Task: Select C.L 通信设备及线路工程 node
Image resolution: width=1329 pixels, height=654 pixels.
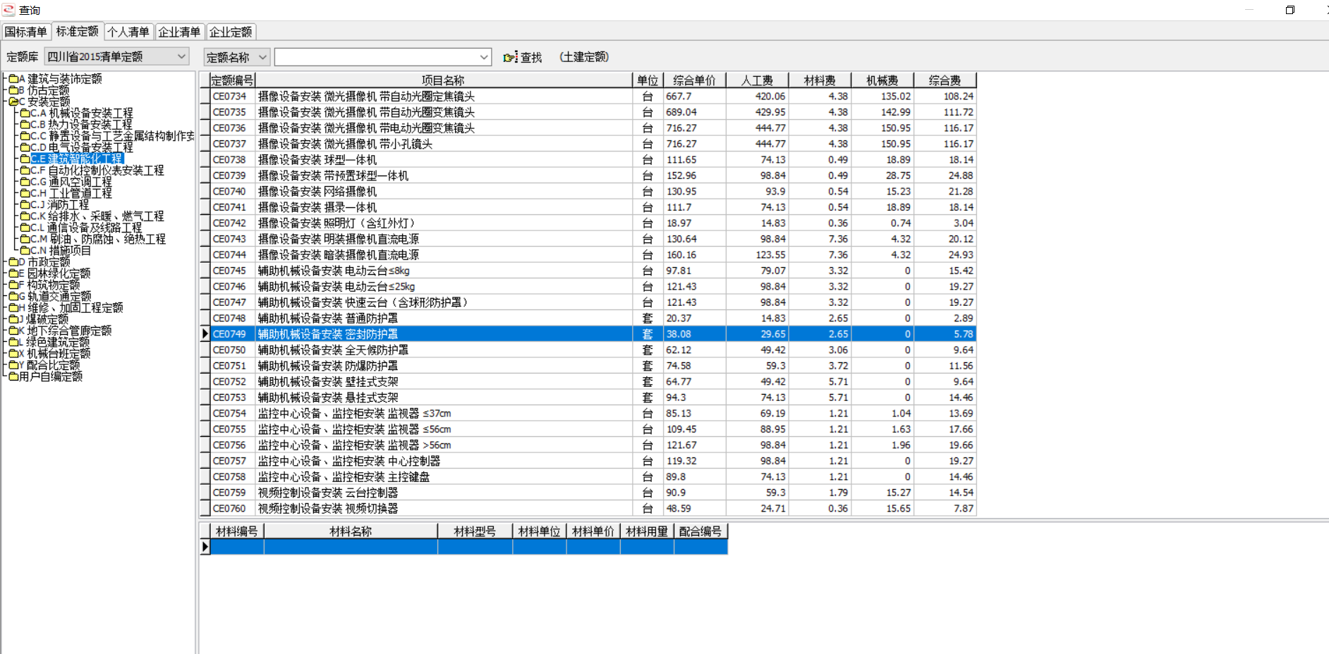Action: tap(86, 228)
